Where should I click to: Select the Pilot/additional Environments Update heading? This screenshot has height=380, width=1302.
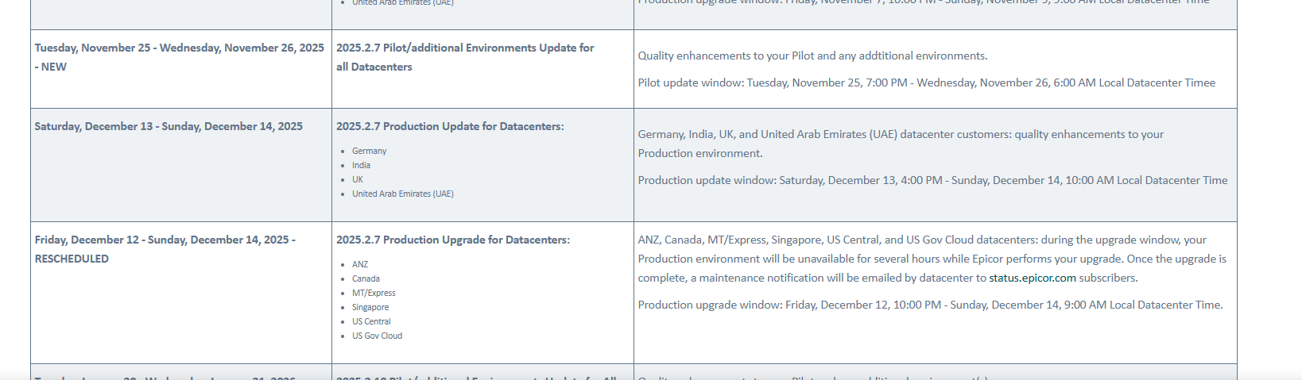(465, 57)
